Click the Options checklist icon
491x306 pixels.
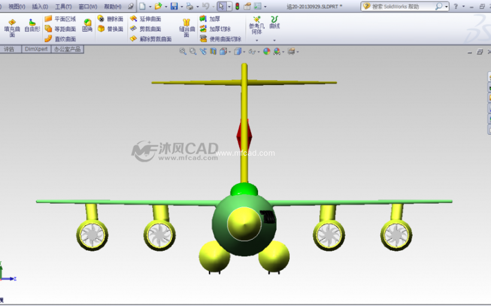[257, 6]
